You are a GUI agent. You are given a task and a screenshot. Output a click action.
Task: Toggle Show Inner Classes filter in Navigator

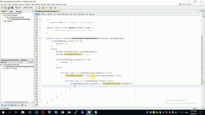(15, 105)
